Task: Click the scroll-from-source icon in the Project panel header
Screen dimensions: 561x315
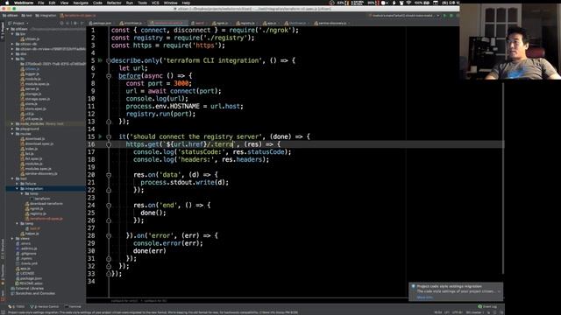Action: click(x=62, y=24)
